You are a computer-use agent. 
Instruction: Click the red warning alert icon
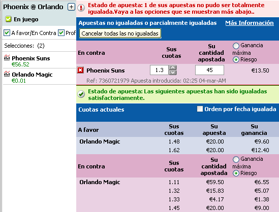[81, 8]
